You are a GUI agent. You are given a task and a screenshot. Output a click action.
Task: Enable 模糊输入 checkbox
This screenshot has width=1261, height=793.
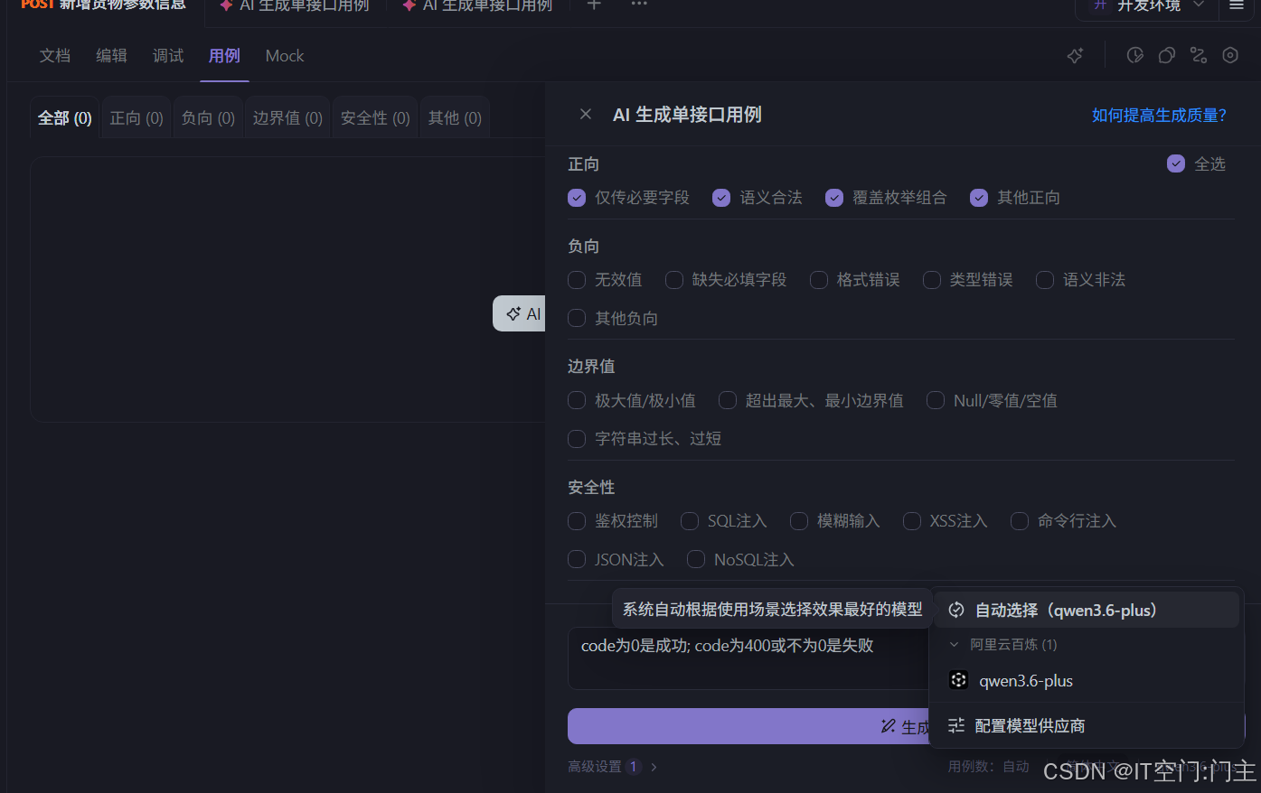point(799,521)
